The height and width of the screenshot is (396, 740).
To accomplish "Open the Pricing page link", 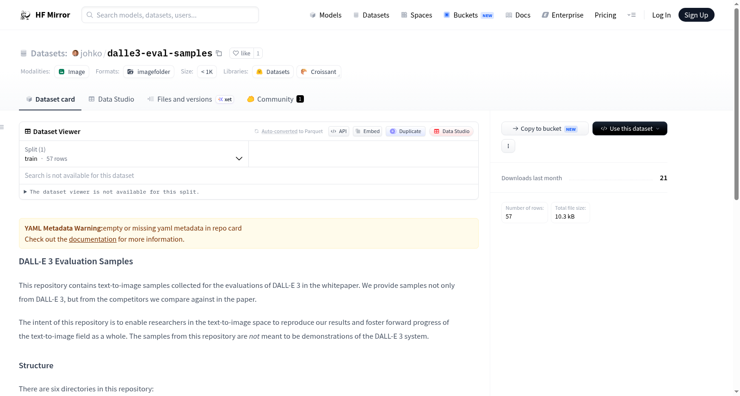I will 605,15.
